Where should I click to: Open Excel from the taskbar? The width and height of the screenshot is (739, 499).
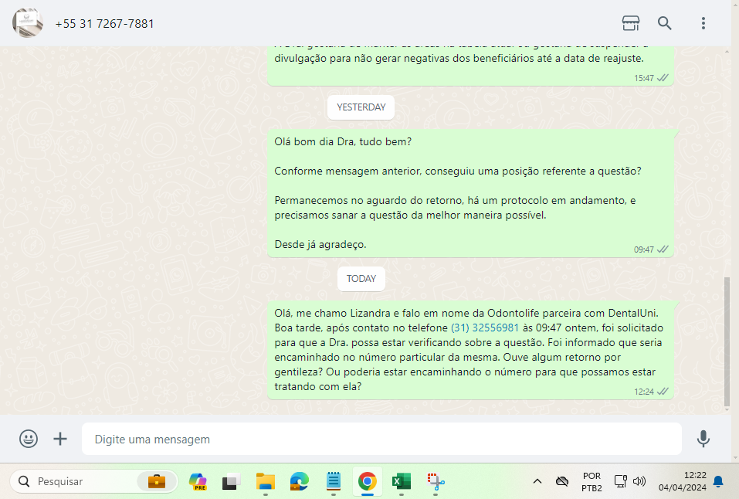(401, 481)
